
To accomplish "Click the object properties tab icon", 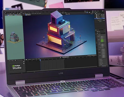I will pos(97,43).
